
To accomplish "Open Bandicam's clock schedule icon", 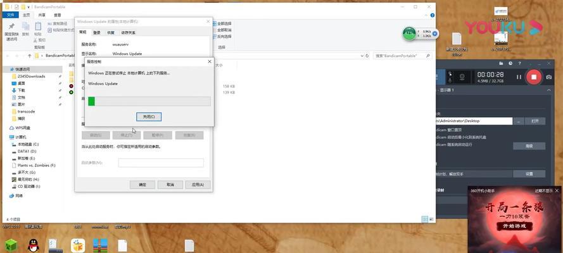I will [x=510, y=63].
